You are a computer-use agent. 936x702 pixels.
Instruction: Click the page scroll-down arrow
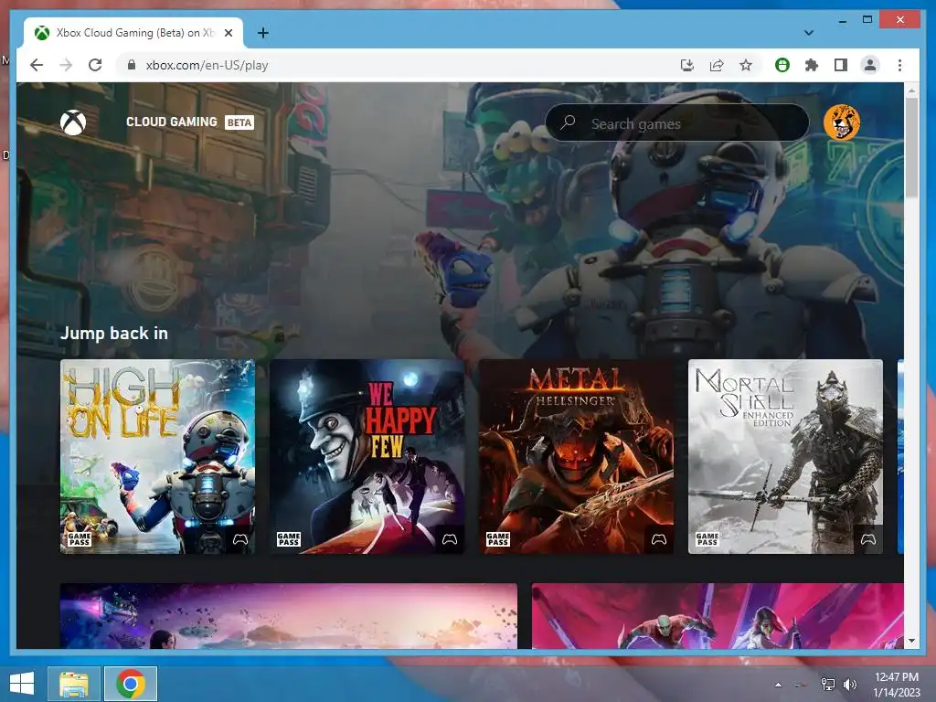911,641
